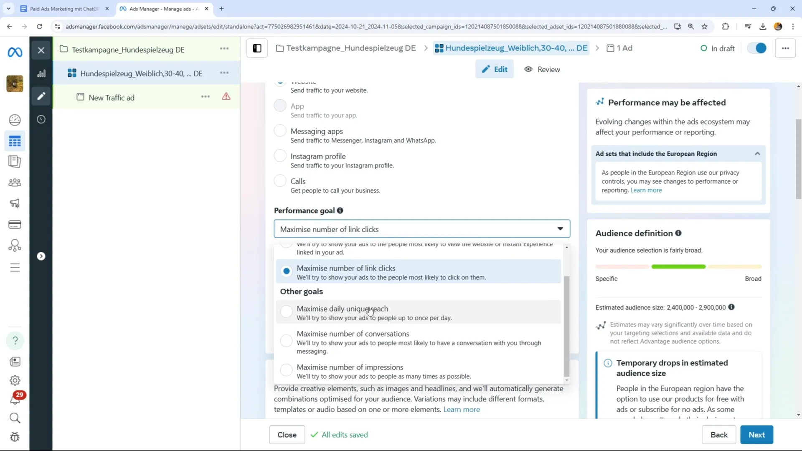Open the charts view bar icon
The width and height of the screenshot is (802, 451).
click(41, 74)
